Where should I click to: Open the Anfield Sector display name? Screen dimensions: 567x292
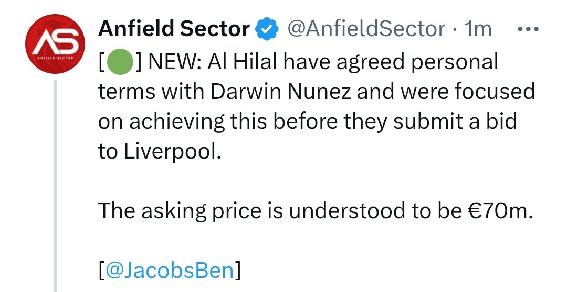point(174,29)
